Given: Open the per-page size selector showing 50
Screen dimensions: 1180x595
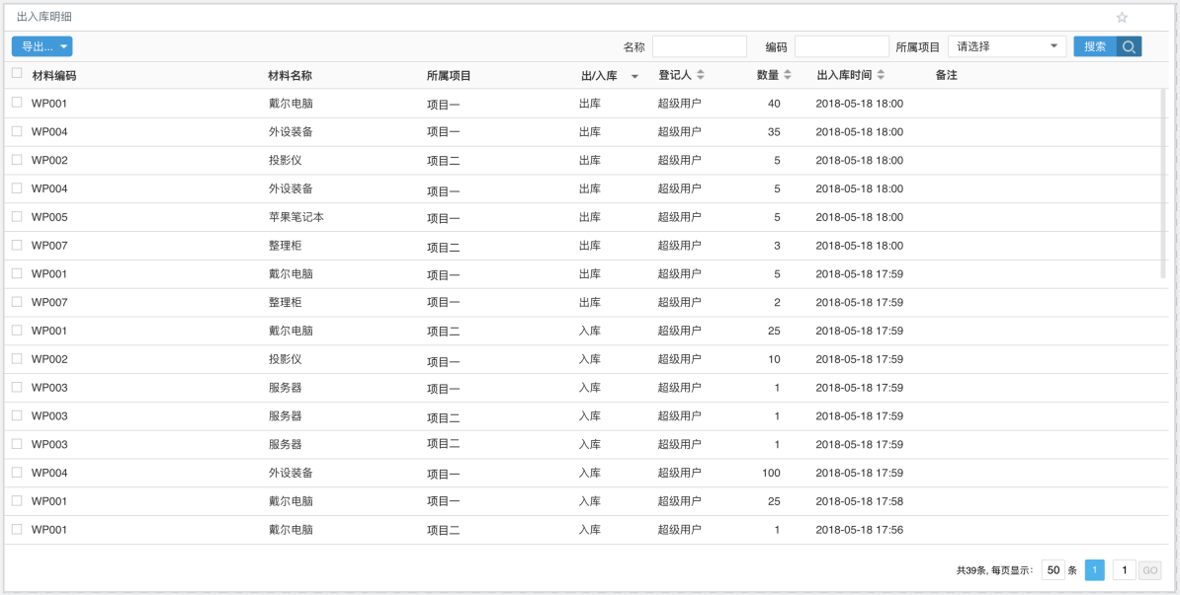Looking at the screenshot, I should tap(1054, 570).
